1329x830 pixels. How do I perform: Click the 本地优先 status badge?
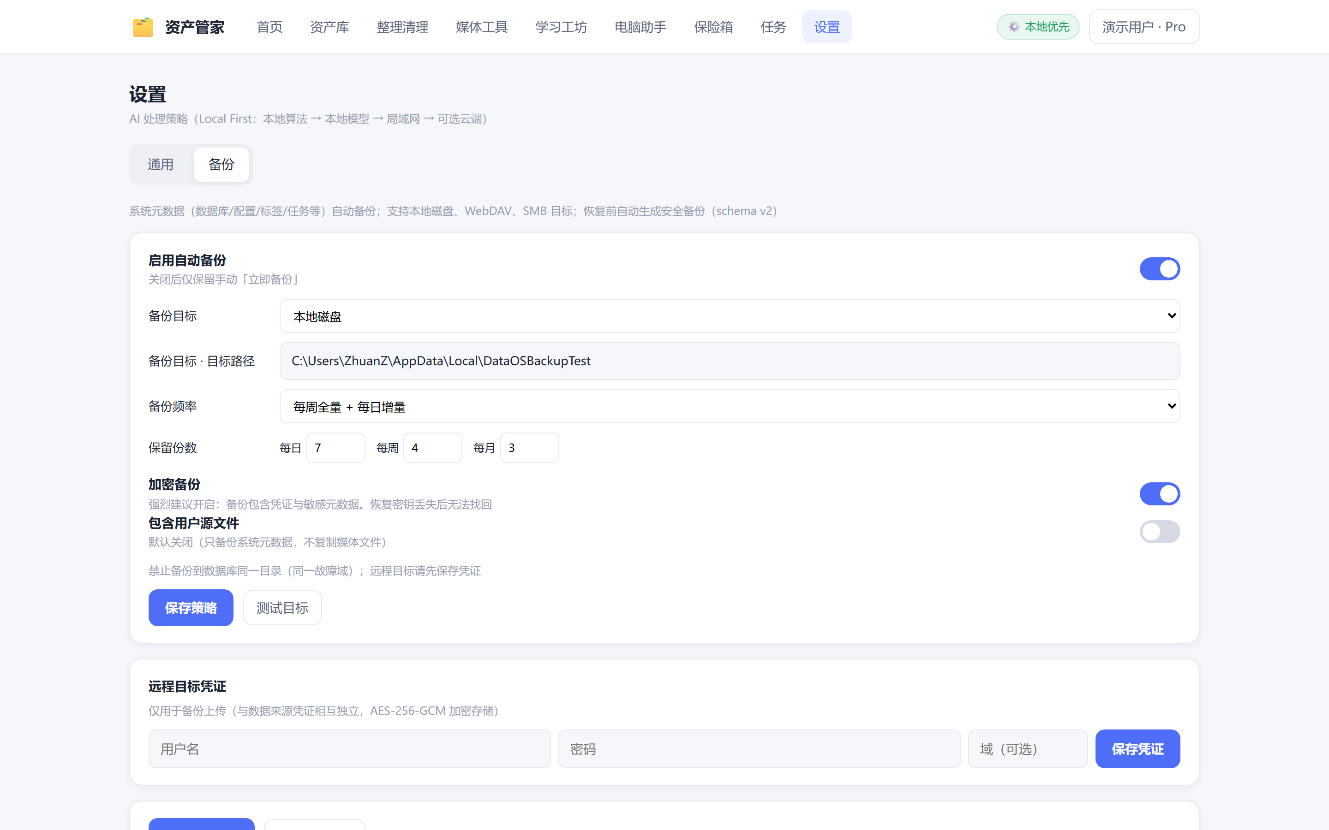[x=1038, y=27]
